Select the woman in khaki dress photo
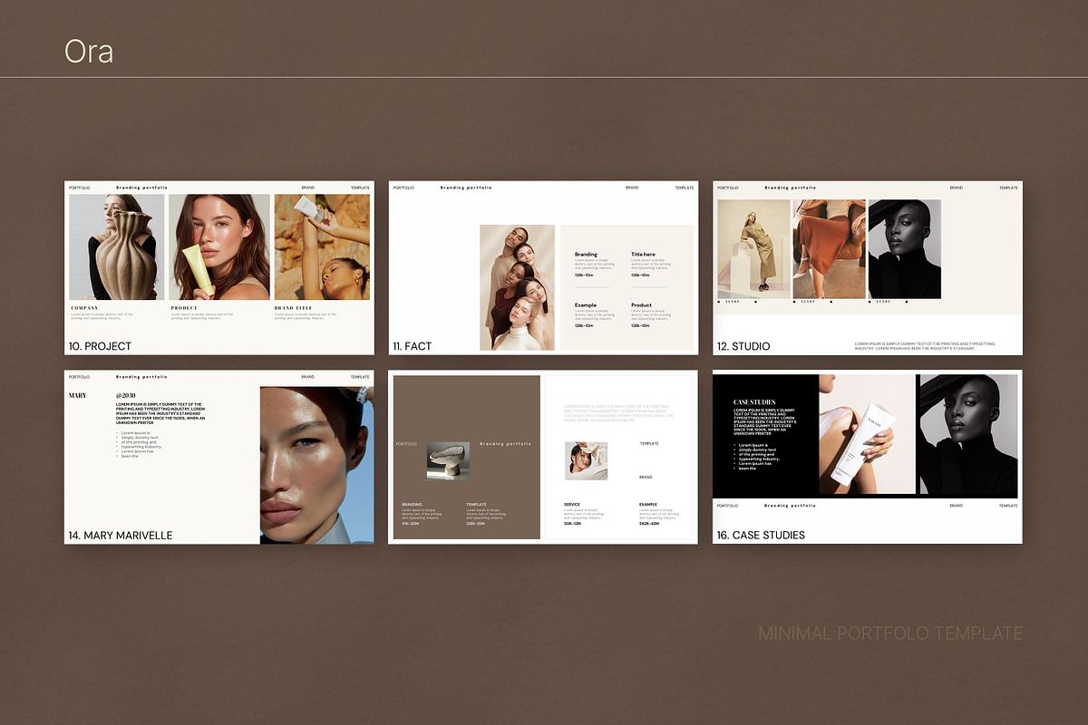1088x725 pixels. (x=753, y=249)
